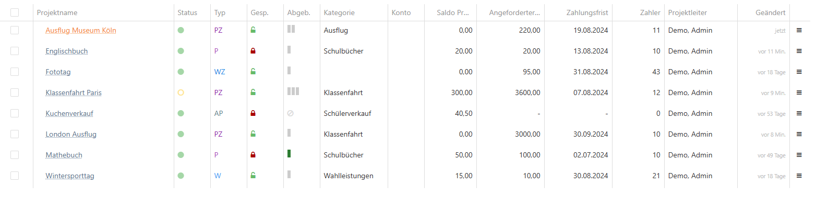Select the checkbox next to Kuchenverkauf
Screen dimensions: 816x199
[15, 113]
